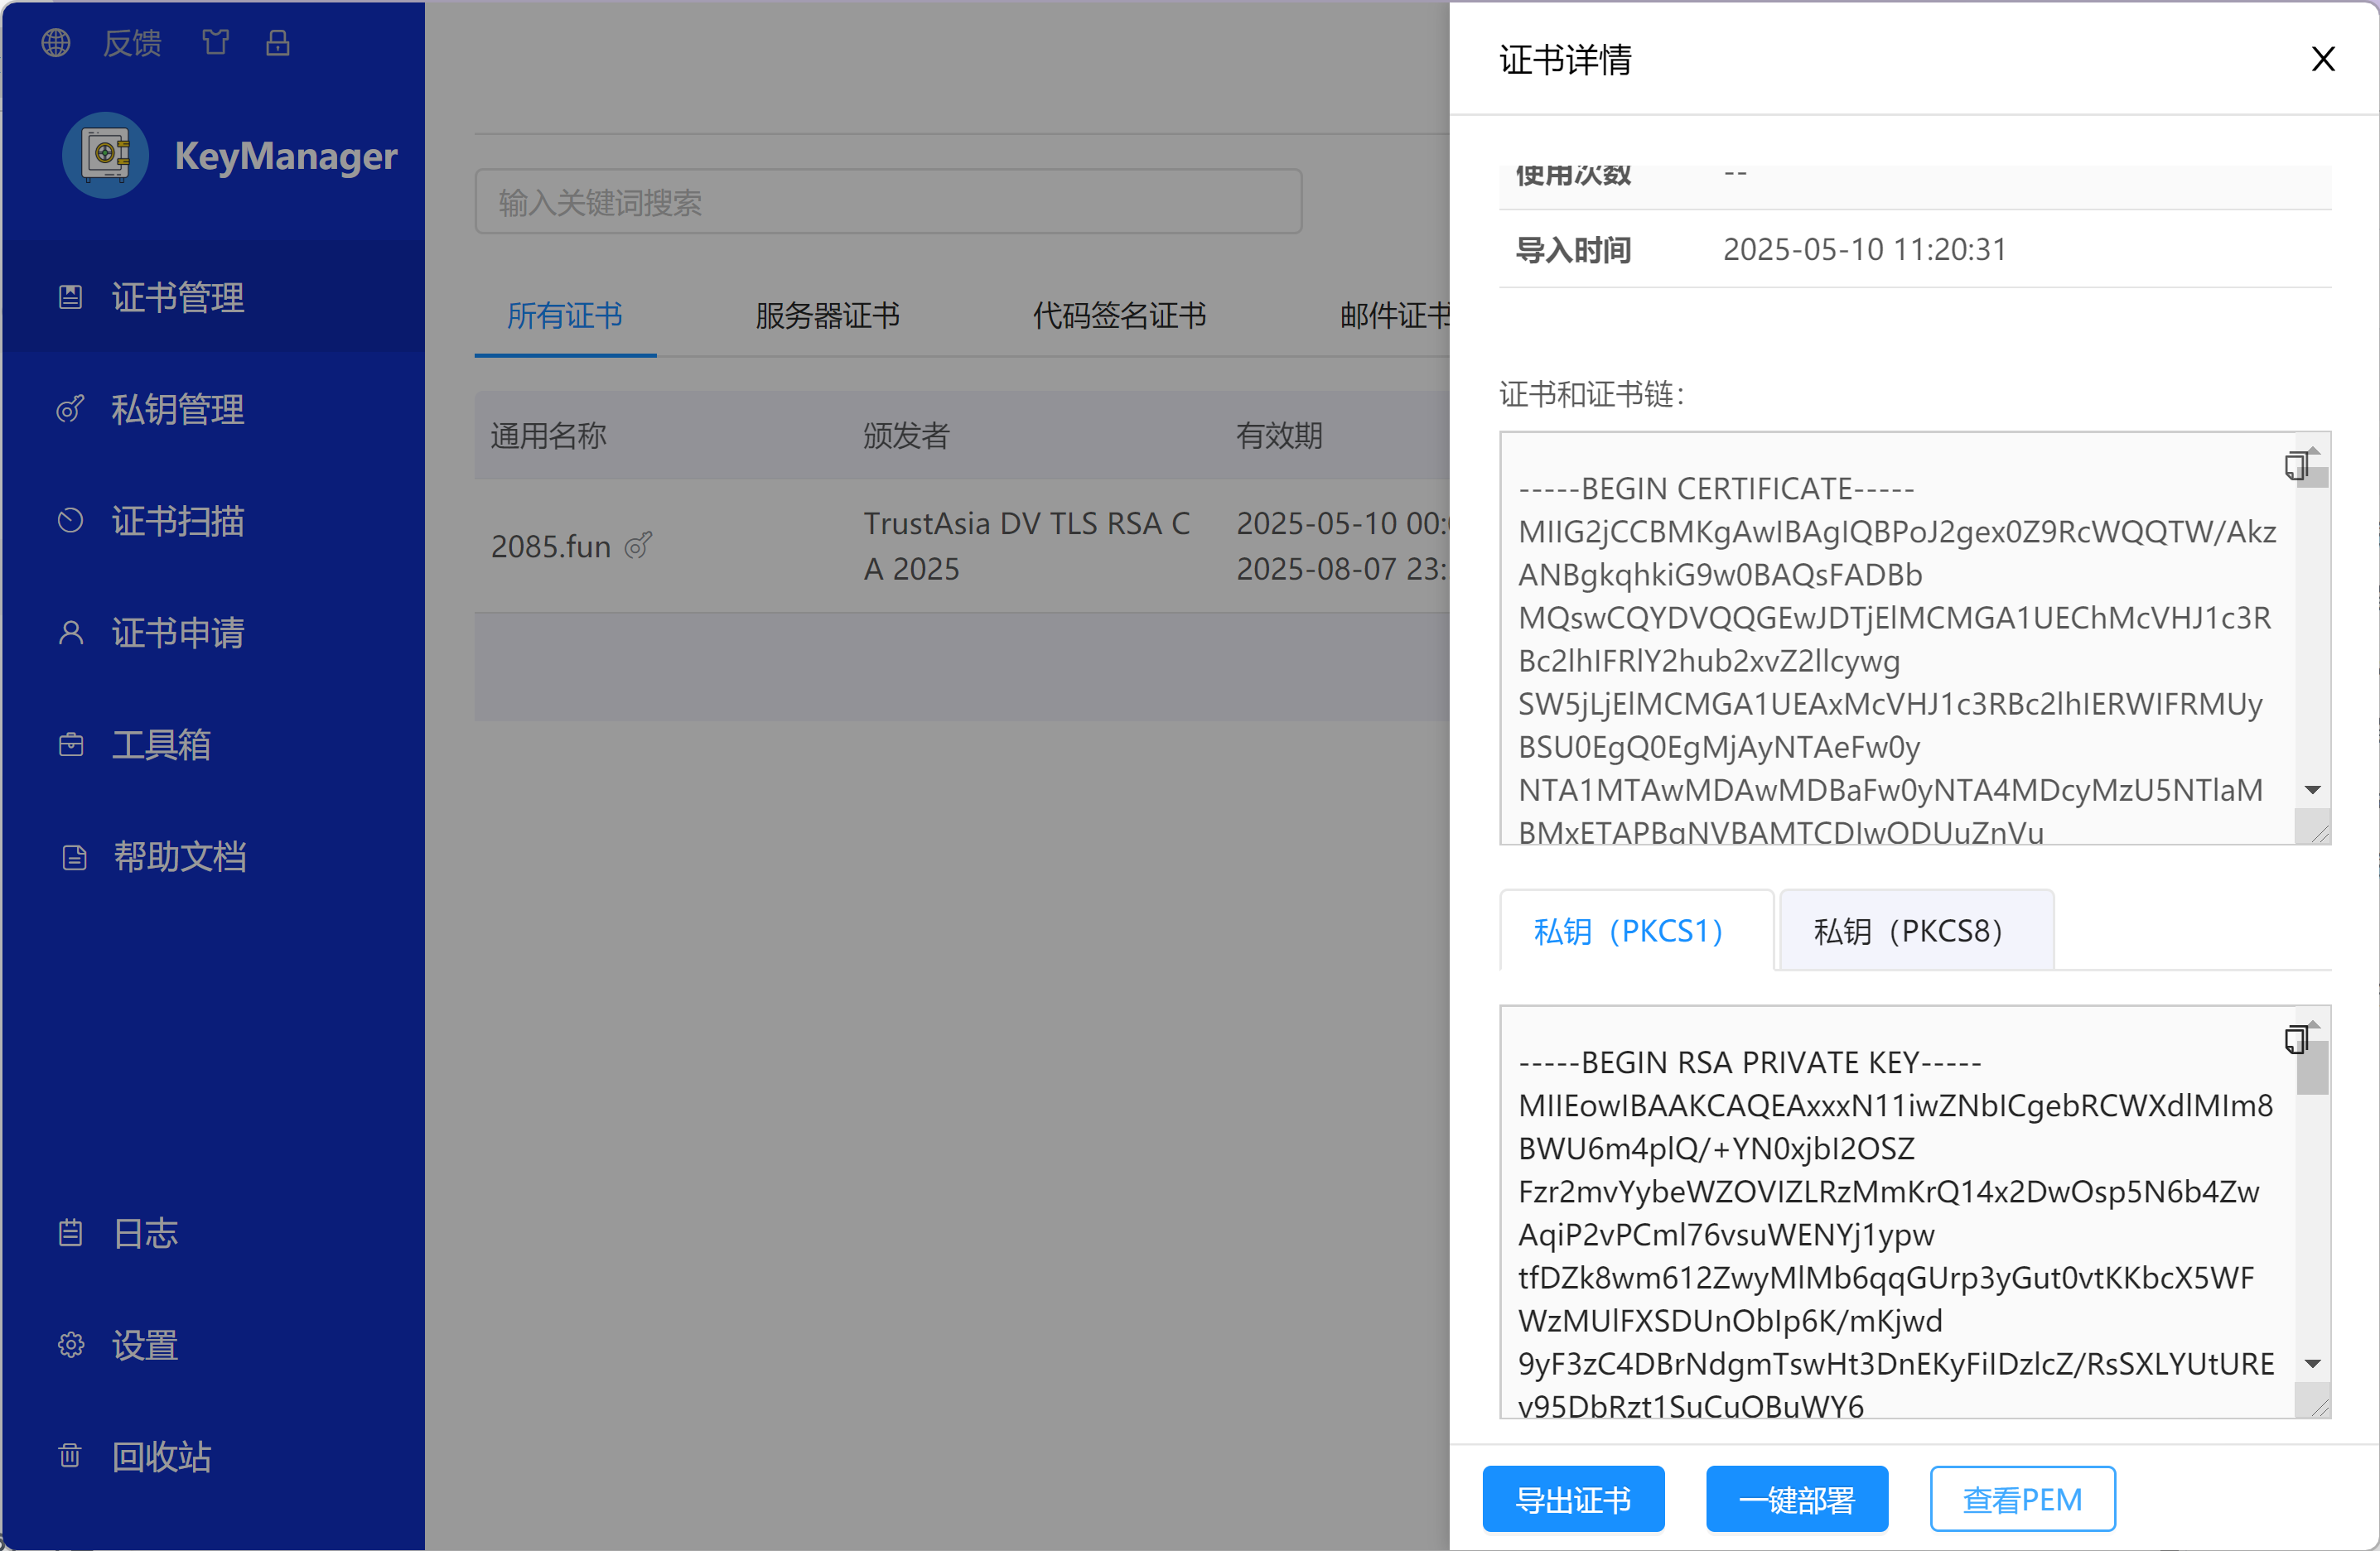Click the 查看PEM button
Screen dimensions: 2380x1551
point(2021,1499)
